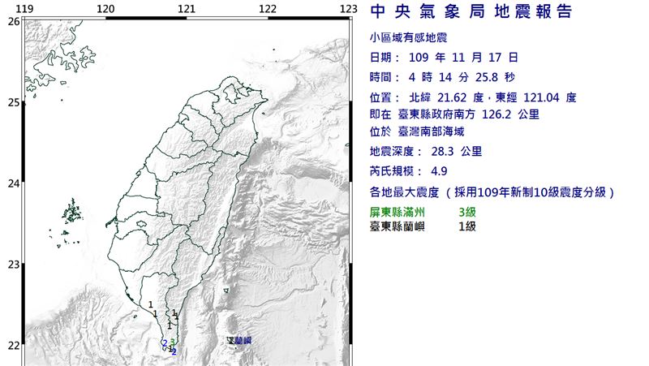Click the green intensity 3 marker on map

pos(172,342)
